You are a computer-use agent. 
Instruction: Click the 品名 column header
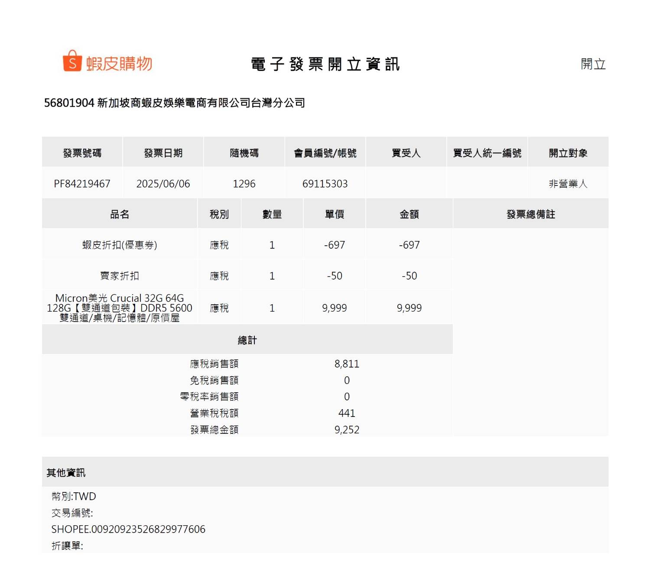120,214
